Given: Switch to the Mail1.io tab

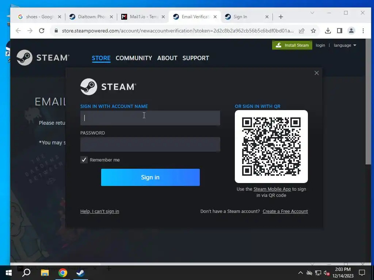Looking at the screenshot, I should coord(143,17).
